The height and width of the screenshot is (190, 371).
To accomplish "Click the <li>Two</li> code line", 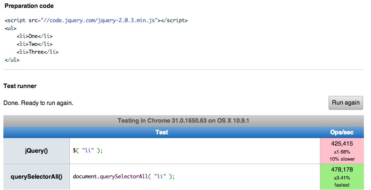I will (35, 44).
